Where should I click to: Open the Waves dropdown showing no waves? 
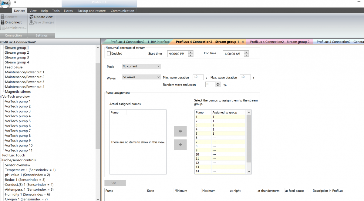(141, 77)
